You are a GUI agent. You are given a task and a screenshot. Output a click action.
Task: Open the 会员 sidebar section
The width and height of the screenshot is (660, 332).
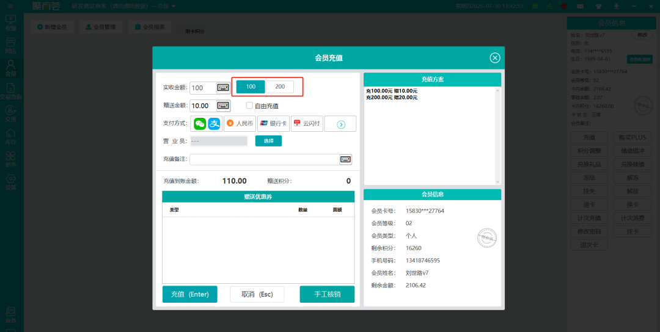10,68
